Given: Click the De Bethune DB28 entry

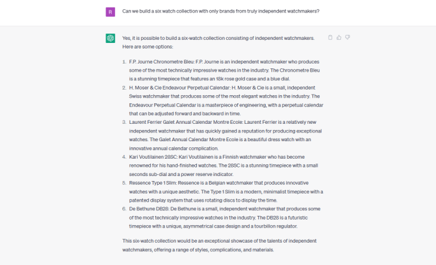Looking at the screenshot, I should (225, 217).
